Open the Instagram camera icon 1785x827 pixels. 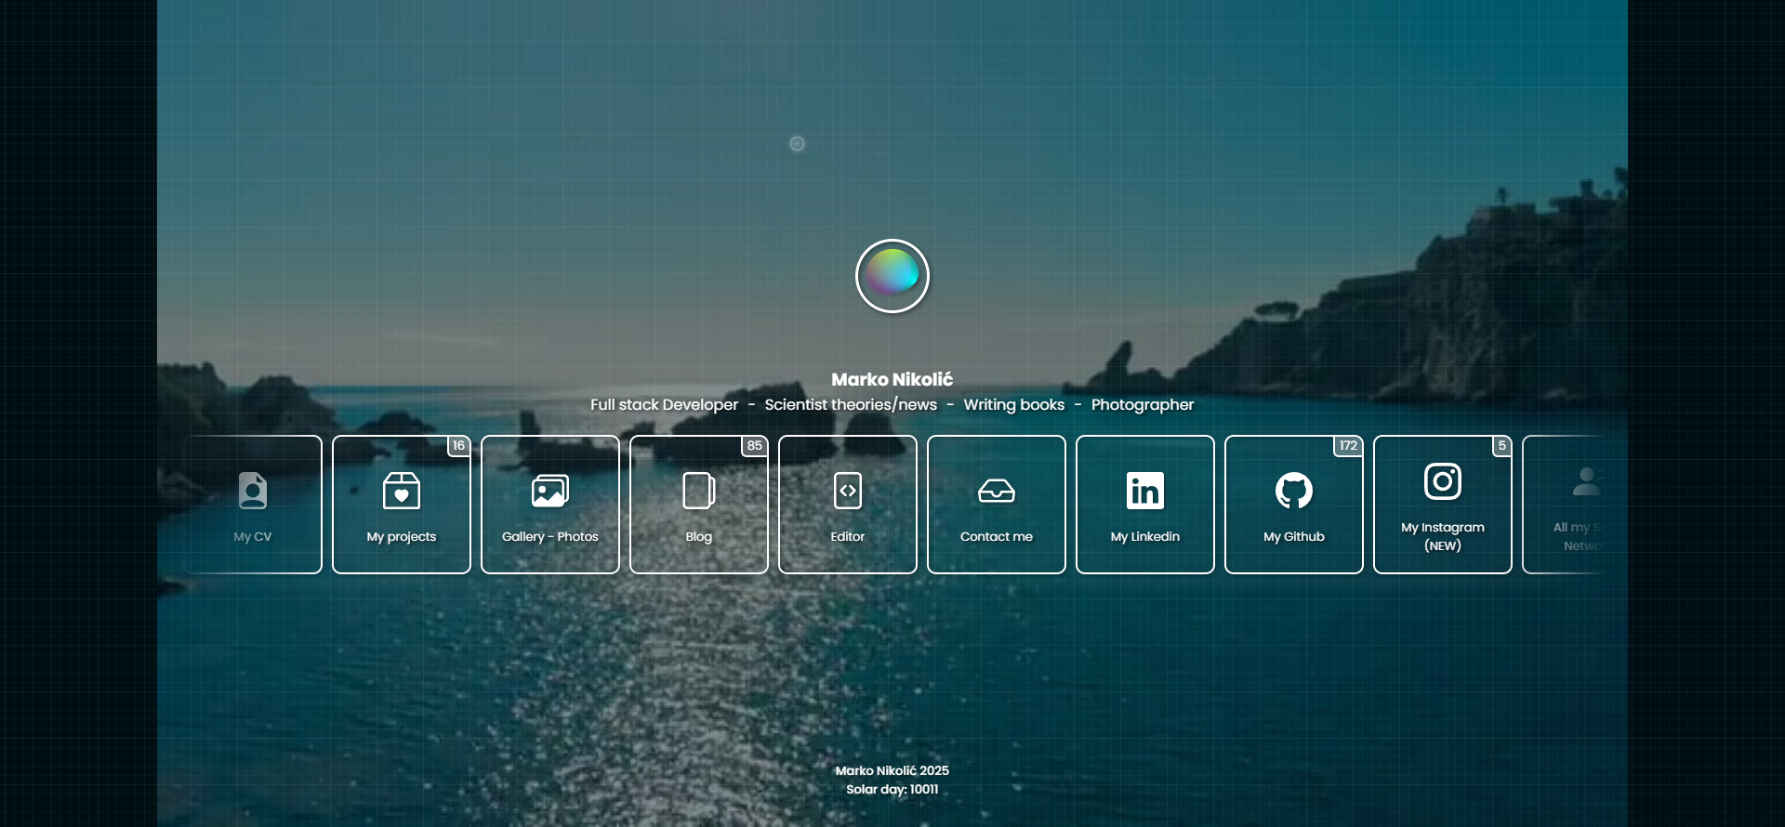click(x=1443, y=481)
